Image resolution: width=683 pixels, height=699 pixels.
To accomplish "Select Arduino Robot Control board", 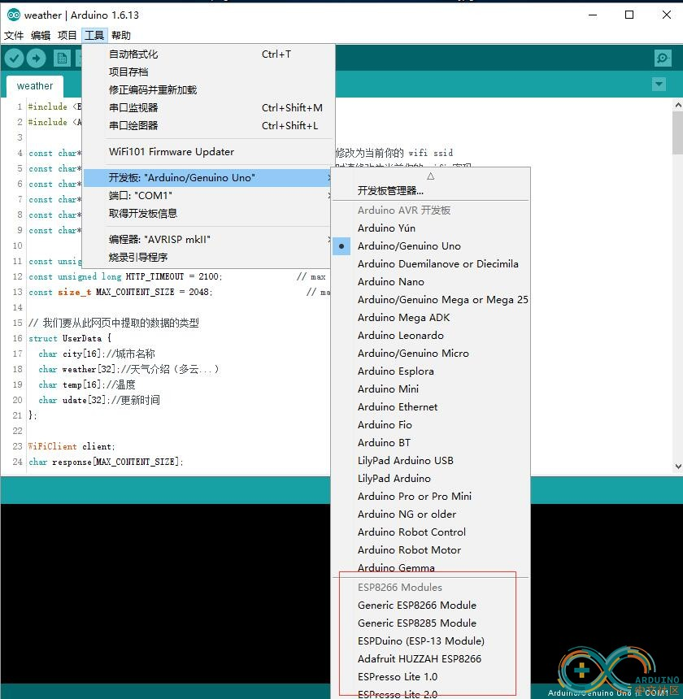I will pyautogui.click(x=431, y=532).
